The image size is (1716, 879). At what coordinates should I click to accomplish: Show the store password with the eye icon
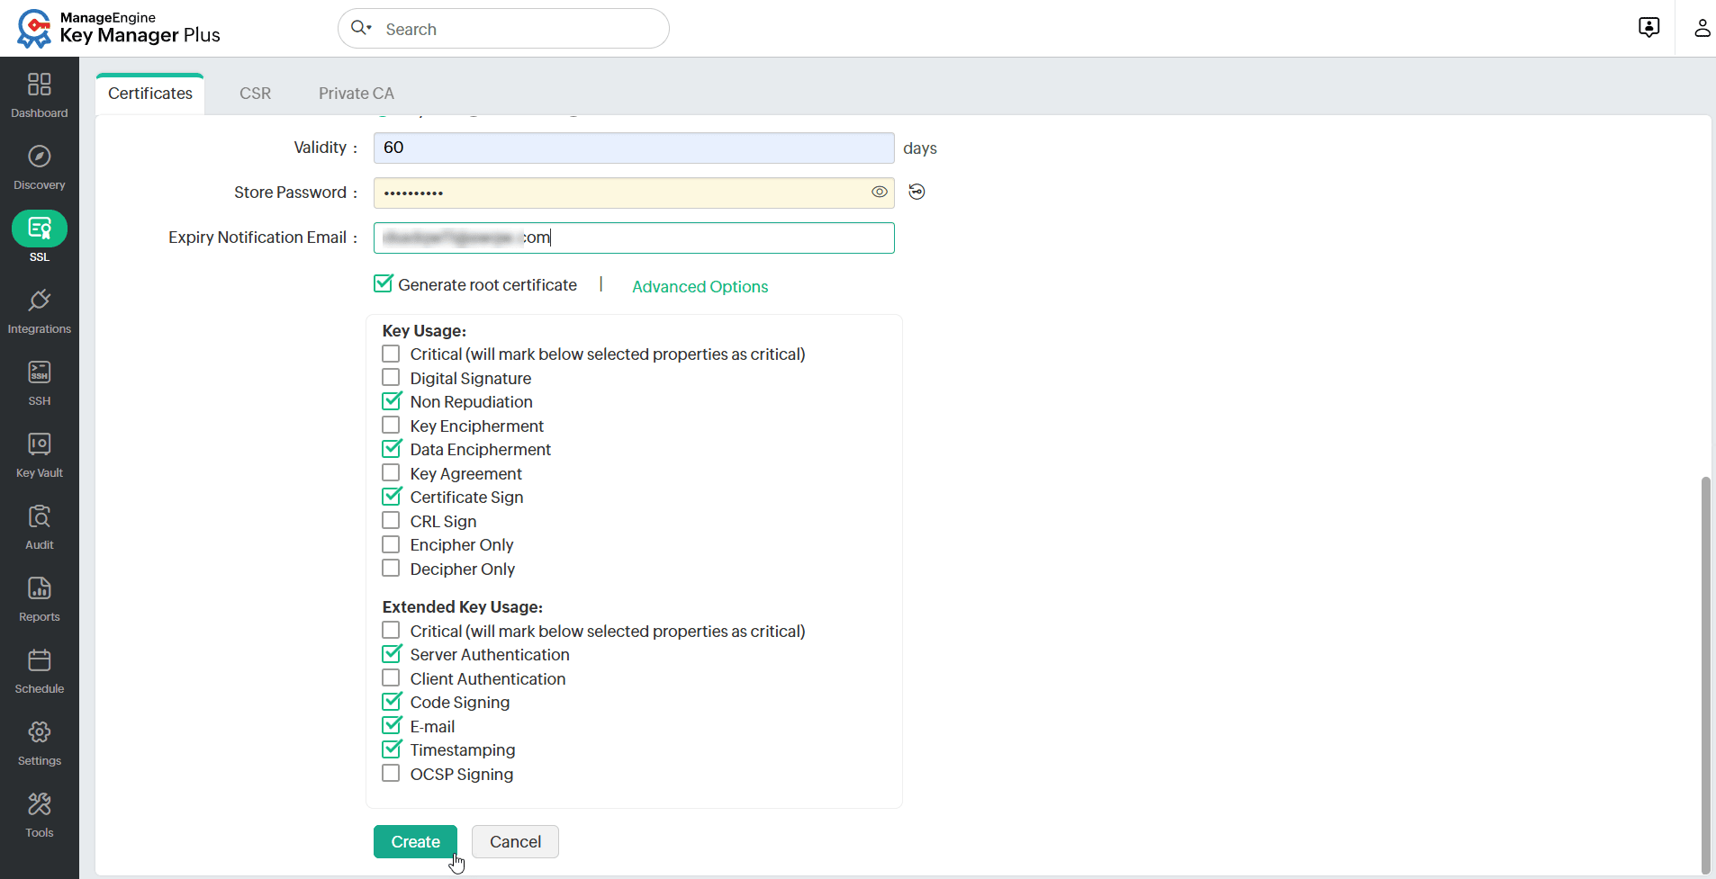point(880,192)
